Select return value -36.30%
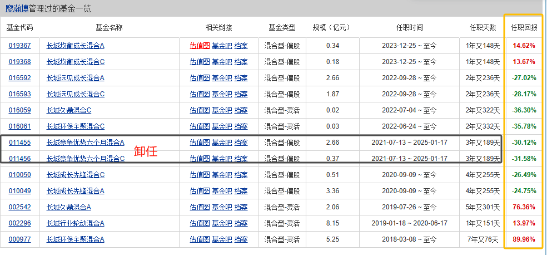This screenshot has height=255, width=547. click(524, 110)
